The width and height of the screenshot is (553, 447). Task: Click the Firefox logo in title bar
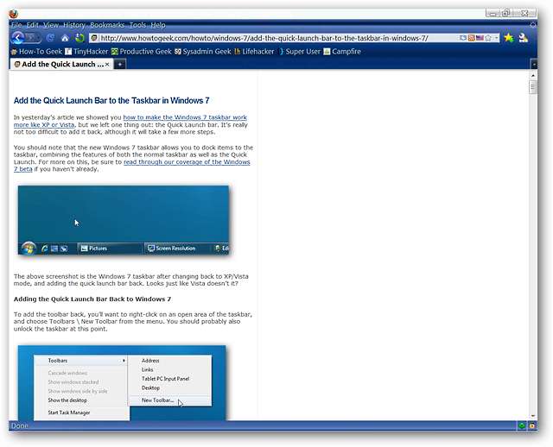pyautogui.click(x=14, y=14)
